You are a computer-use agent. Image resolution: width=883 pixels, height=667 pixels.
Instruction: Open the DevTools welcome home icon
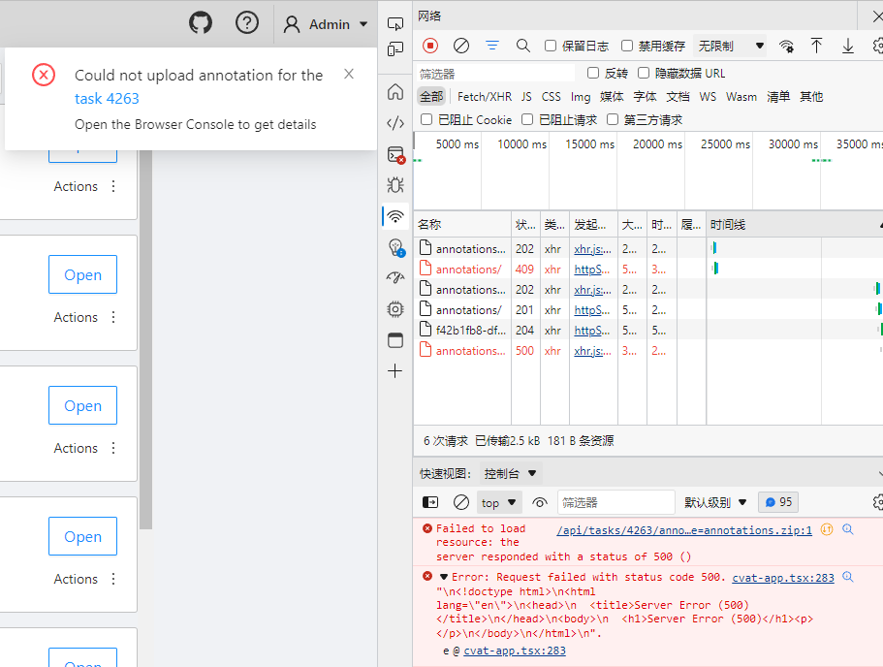pyautogui.click(x=395, y=92)
